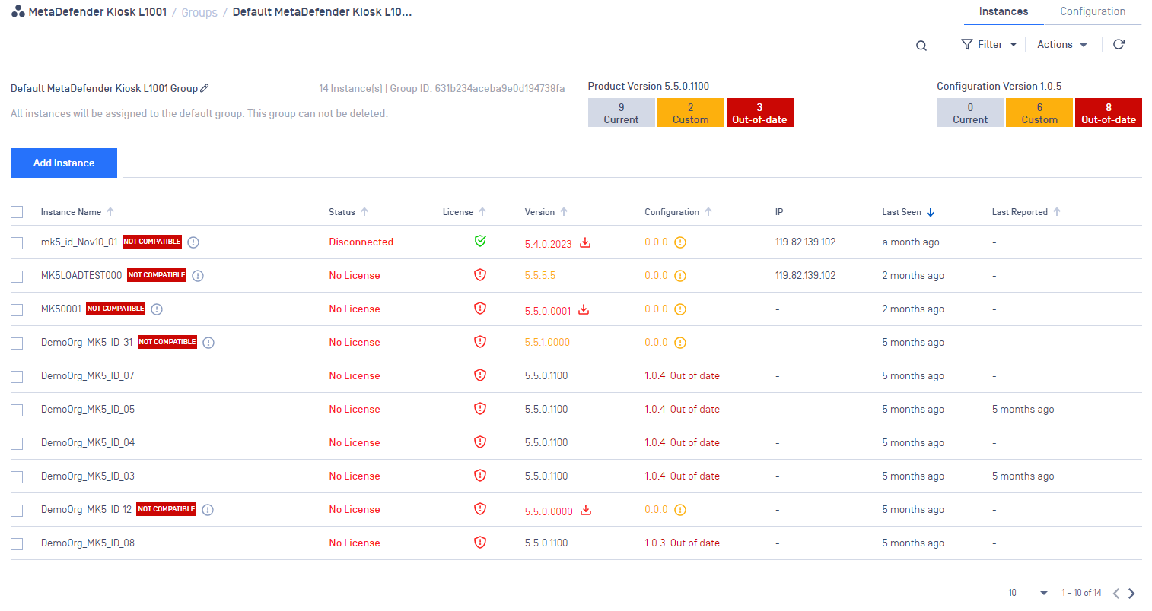Check the DemoOrg_MK5_ID_31 row checkbox
The width and height of the screenshot is (1152, 611).
coord(17,343)
